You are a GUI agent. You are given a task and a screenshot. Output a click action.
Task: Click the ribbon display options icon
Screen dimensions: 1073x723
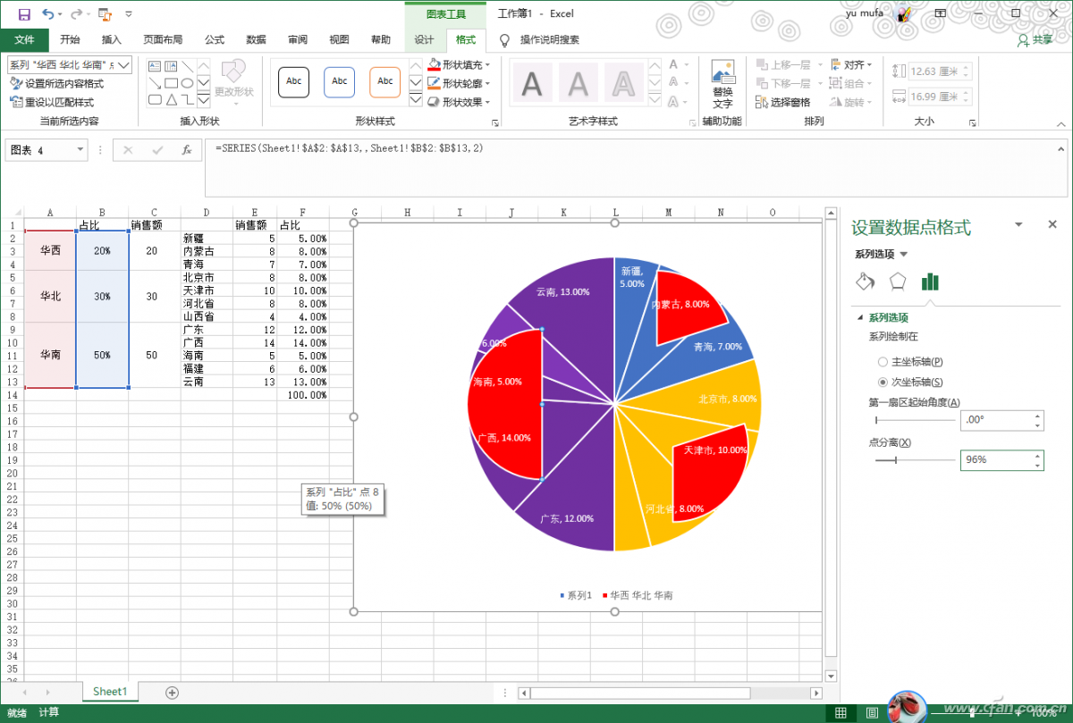point(941,14)
